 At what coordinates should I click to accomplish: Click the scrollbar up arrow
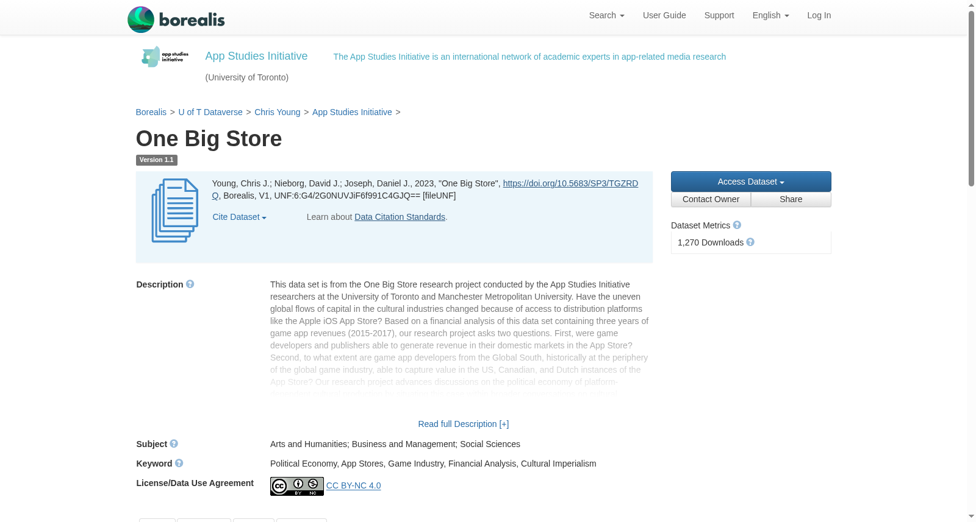971,5
